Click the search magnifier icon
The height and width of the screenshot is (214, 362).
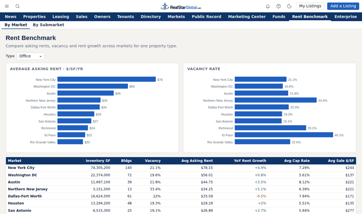tap(18, 6)
